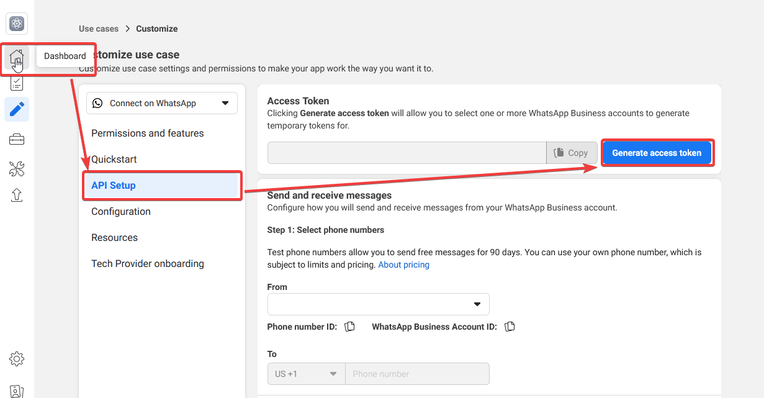Click the upload publish icon
The image size is (764, 398).
tap(17, 195)
